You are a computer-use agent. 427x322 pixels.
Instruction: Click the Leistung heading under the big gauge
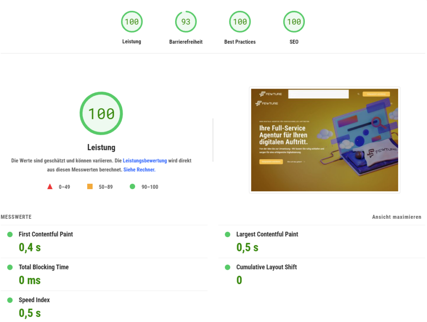click(x=101, y=147)
